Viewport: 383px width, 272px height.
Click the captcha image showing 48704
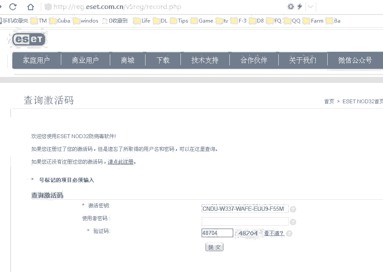click(x=248, y=233)
